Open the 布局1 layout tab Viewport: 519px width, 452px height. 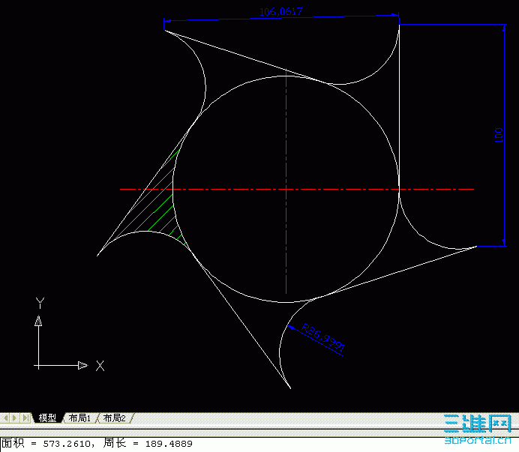(79, 418)
